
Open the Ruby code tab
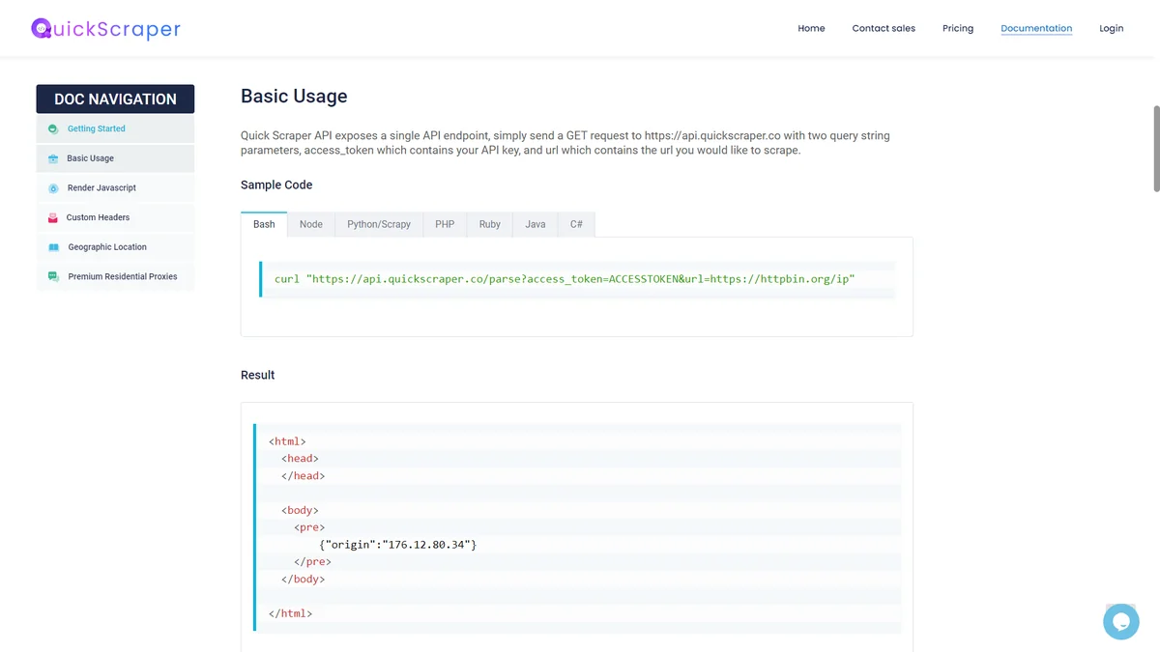pyautogui.click(x=490, y=224)
